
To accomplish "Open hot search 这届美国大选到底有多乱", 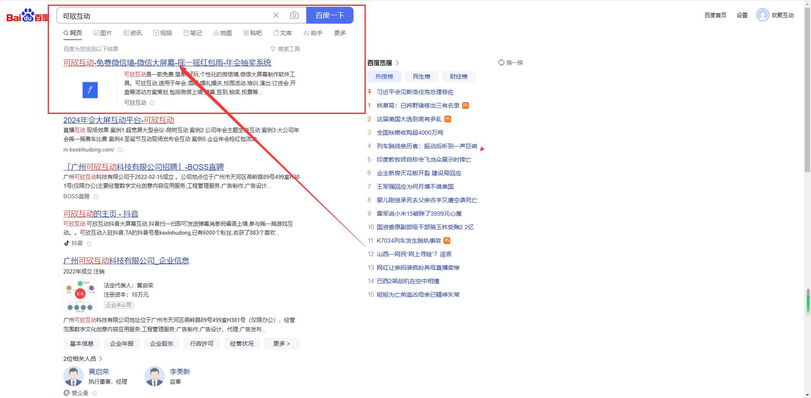I will [409, 119].
